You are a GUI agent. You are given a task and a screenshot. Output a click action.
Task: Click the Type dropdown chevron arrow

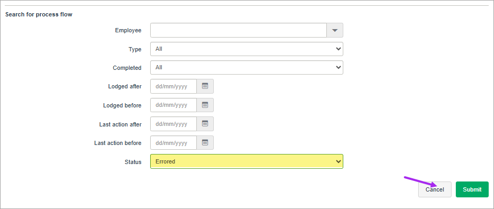click(x=339, y=49)
